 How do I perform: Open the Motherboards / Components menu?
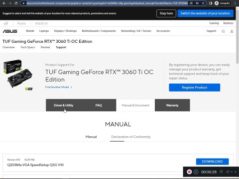[99, 31]
